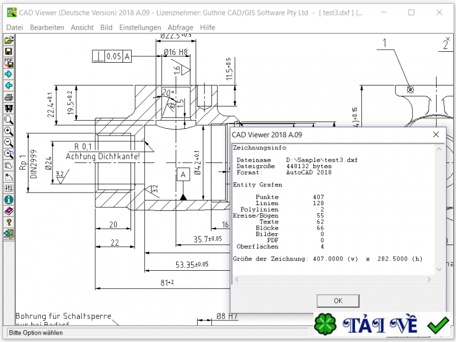Select the Zoom Out tool

coord(7,143)
